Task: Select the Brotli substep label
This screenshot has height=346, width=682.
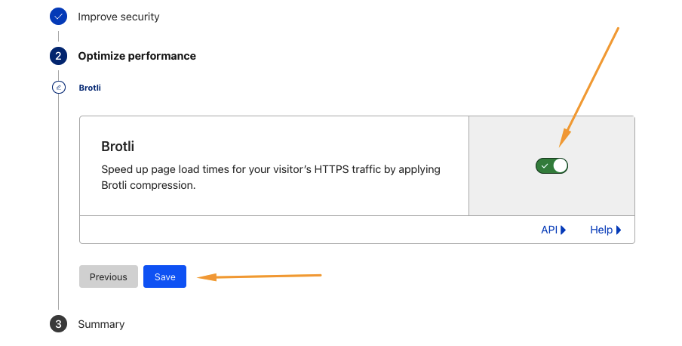Action: [90, 88]
